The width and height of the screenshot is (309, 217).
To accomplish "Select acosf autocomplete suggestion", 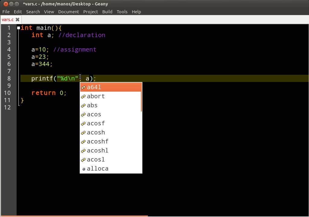I will click(111, 124).
